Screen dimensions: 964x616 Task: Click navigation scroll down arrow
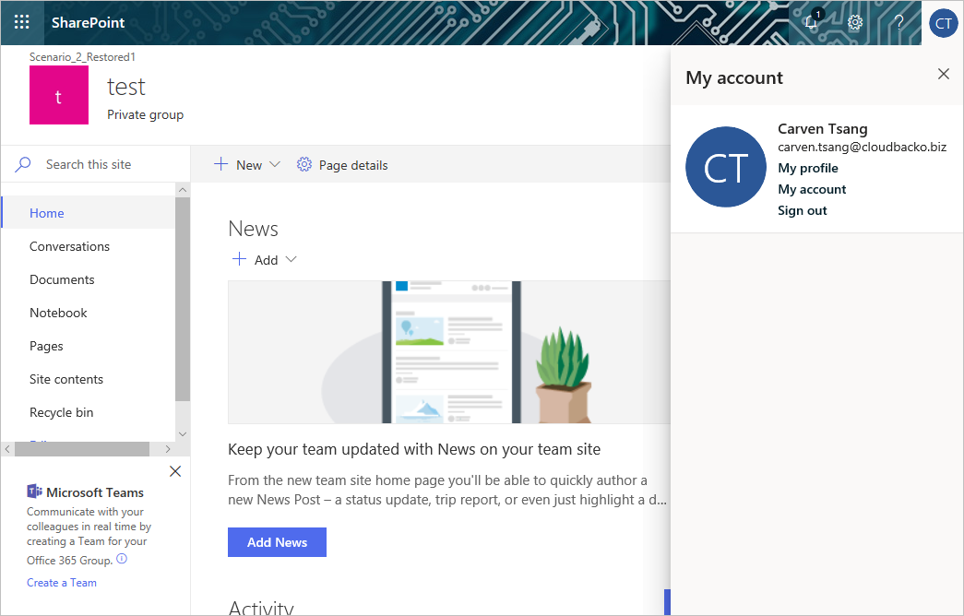[183, 434]
